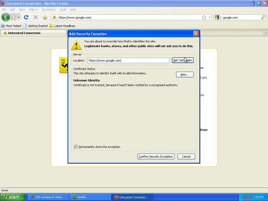Open the Edit menu
The width and height of the screenshot is (268, 201).
[13, 9]
